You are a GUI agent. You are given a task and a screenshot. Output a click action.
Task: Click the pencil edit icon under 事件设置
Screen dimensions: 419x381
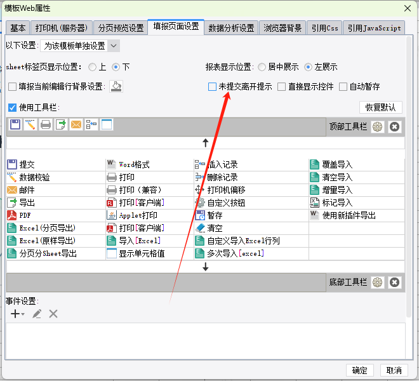(37, 314)
